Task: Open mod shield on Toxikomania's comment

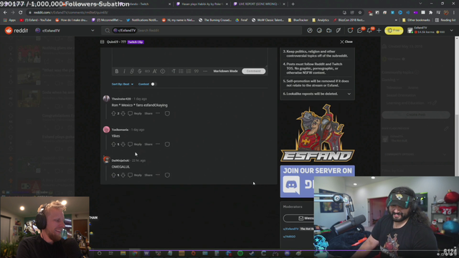Action: point(167,144)
